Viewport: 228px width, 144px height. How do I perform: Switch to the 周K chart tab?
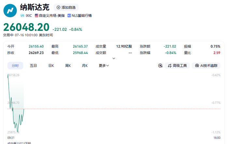point(68,66)
